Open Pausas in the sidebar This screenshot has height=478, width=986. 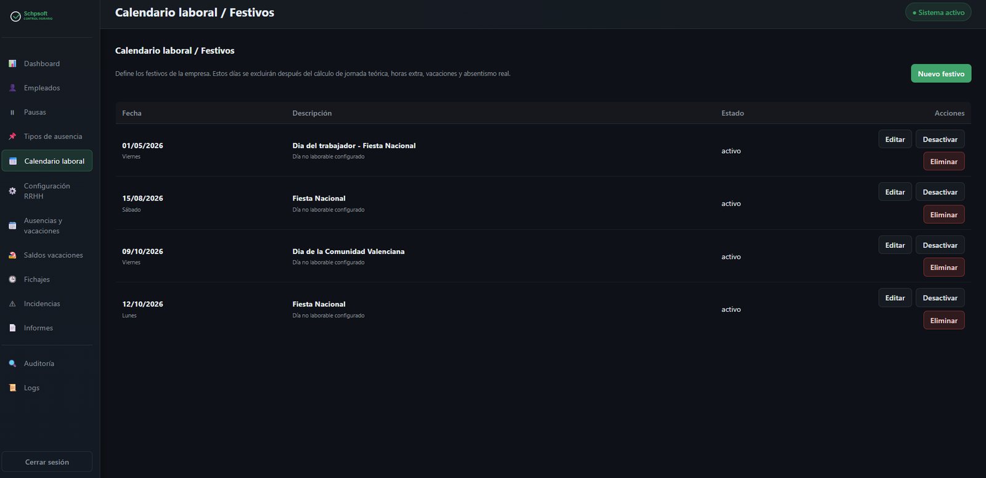pos(47,113)
